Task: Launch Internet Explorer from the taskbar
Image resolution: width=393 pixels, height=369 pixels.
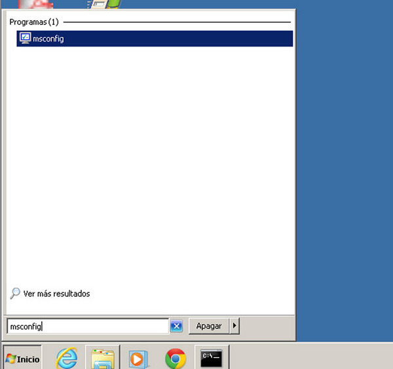Action: coord(66,358)
